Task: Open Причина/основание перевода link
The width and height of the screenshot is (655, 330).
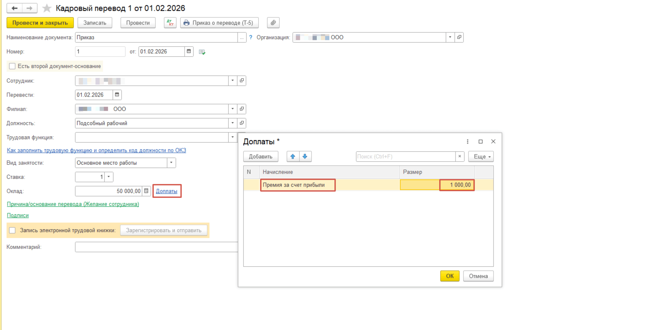Action: click(x=73, y=204)
